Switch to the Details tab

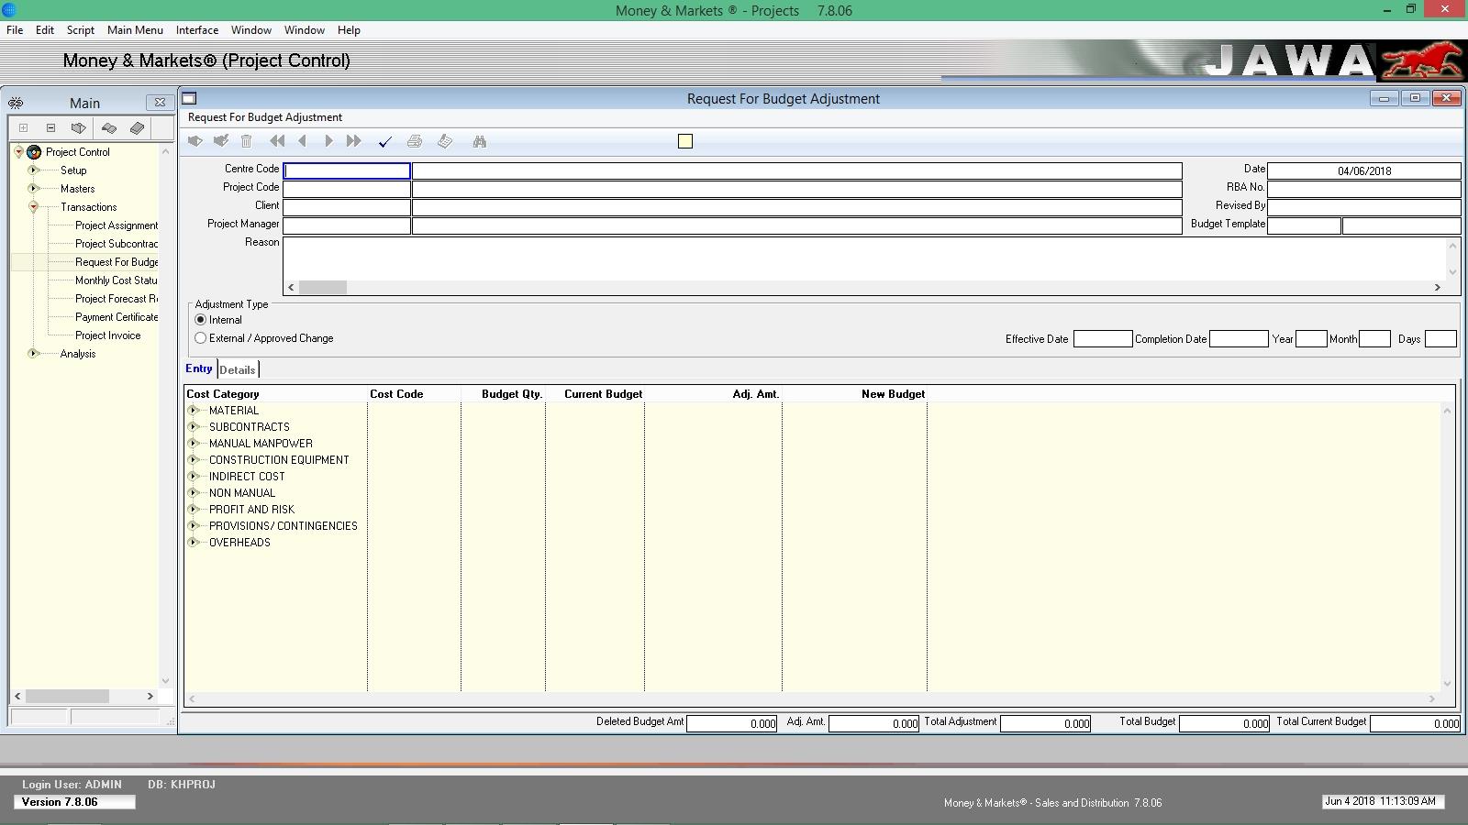pos(238,370)
